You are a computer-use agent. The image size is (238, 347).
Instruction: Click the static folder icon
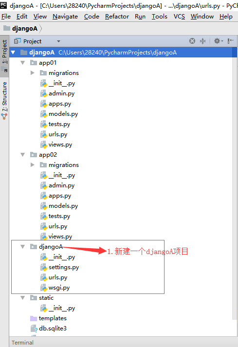[x=34, y=298]
